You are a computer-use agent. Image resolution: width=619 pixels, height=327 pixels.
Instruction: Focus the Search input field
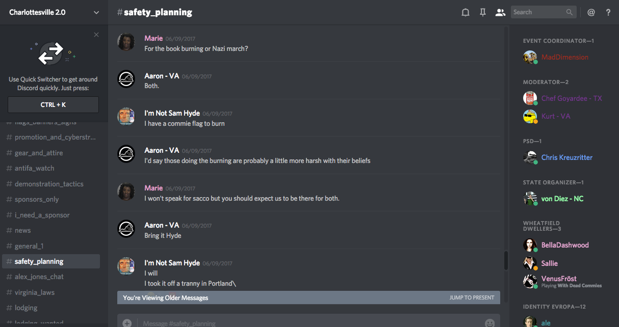pos(538,12)
